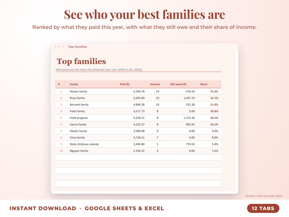Viewport: 289px width, 217px height.
Task: Click the financial year subtitle text
Action: 99,70
